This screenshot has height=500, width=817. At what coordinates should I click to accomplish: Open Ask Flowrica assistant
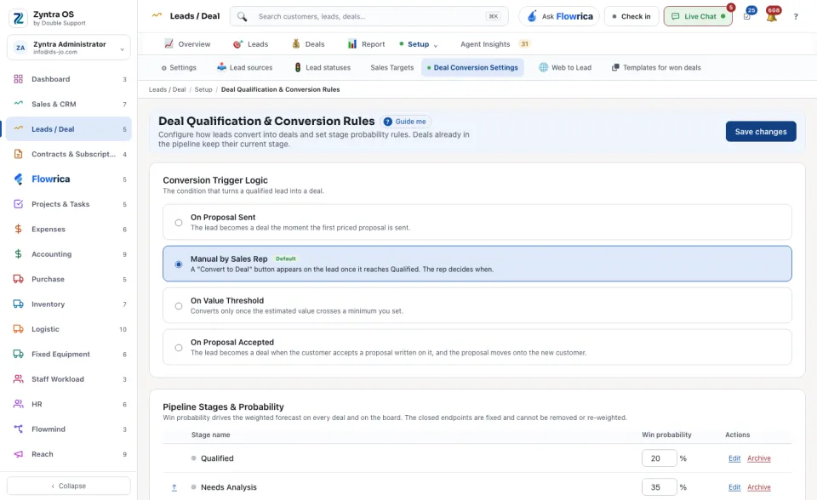coord(560,17)
